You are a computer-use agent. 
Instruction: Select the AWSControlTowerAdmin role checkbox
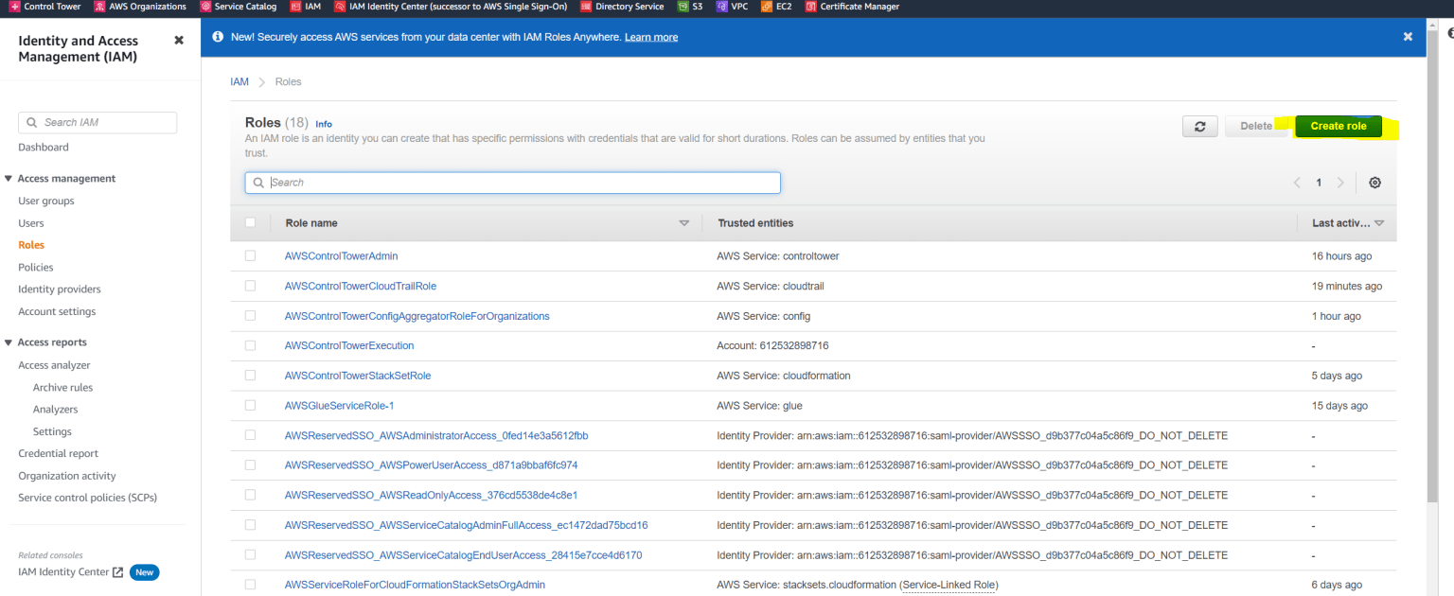point(251,255)
